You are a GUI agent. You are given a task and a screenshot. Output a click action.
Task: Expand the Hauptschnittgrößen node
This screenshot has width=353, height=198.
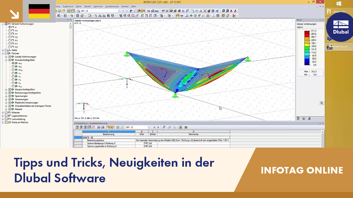(6, 90)
